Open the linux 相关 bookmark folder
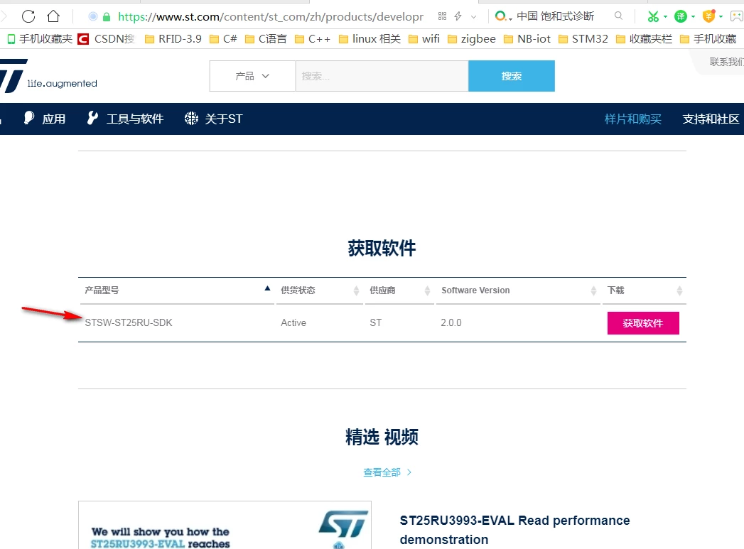Screen dimensions: 744x549 [370, 39]
